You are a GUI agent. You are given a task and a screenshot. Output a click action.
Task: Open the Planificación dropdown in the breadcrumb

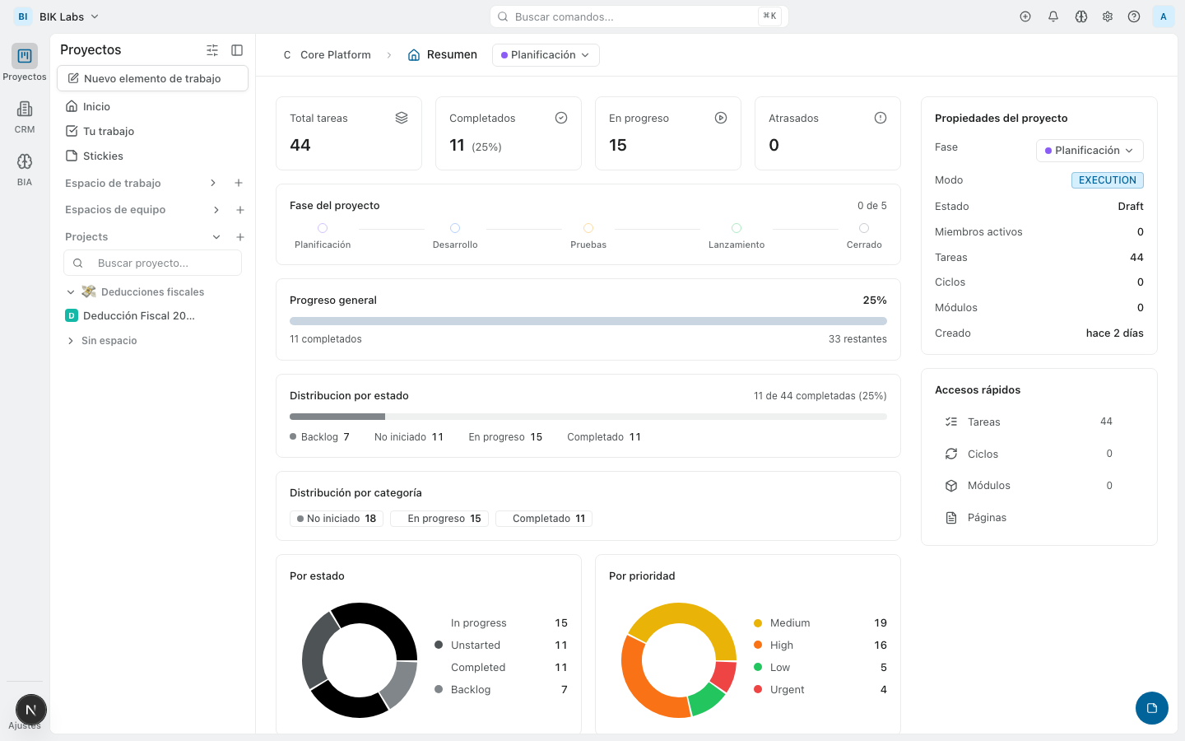click(546, 54)
